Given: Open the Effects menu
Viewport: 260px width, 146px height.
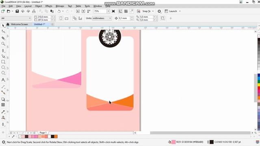Looking at the screenshot, I should pos(49,6).
